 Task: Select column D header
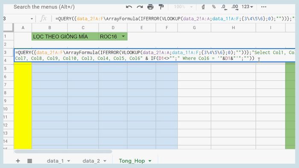[113, 28]
